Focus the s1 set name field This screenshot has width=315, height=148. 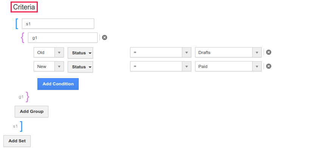pyautogui.click(x=58, y=24)
